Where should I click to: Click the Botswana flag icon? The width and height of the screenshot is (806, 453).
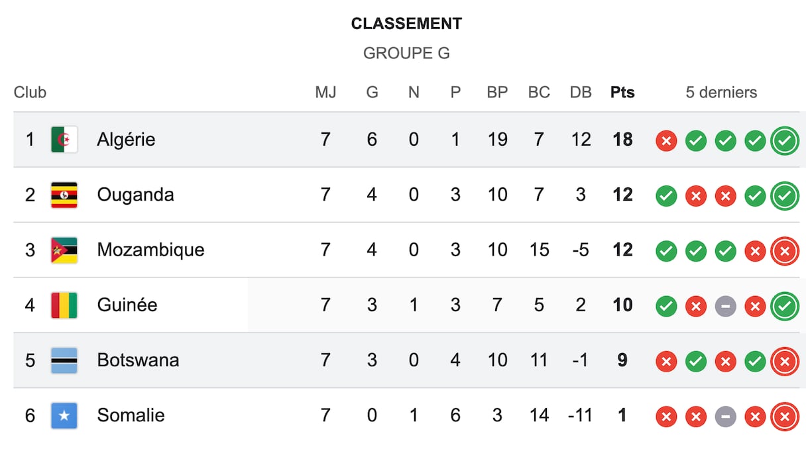(64, 360)
